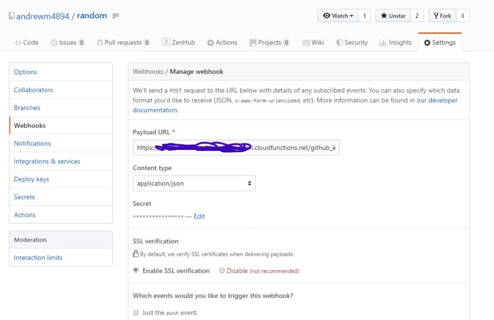
Task: Click the Settings tab gear icon
Action: (427, 43)
